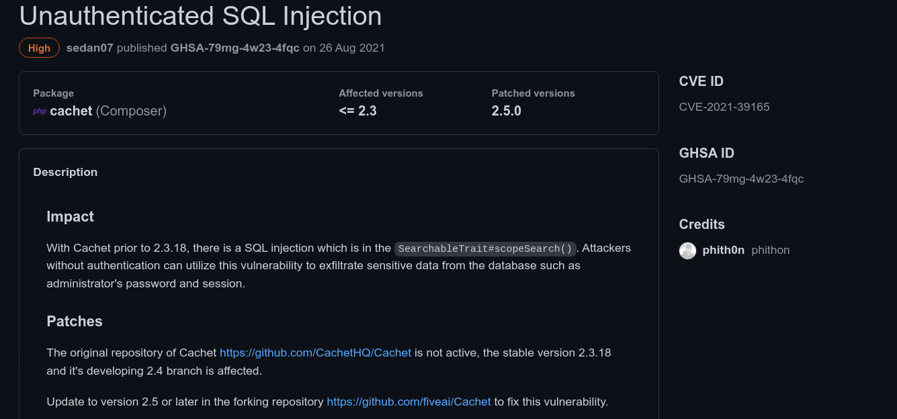Click phith0n's avatar in Credits
The height and width of the screenshot is (419, 897).
coord(687,250)
